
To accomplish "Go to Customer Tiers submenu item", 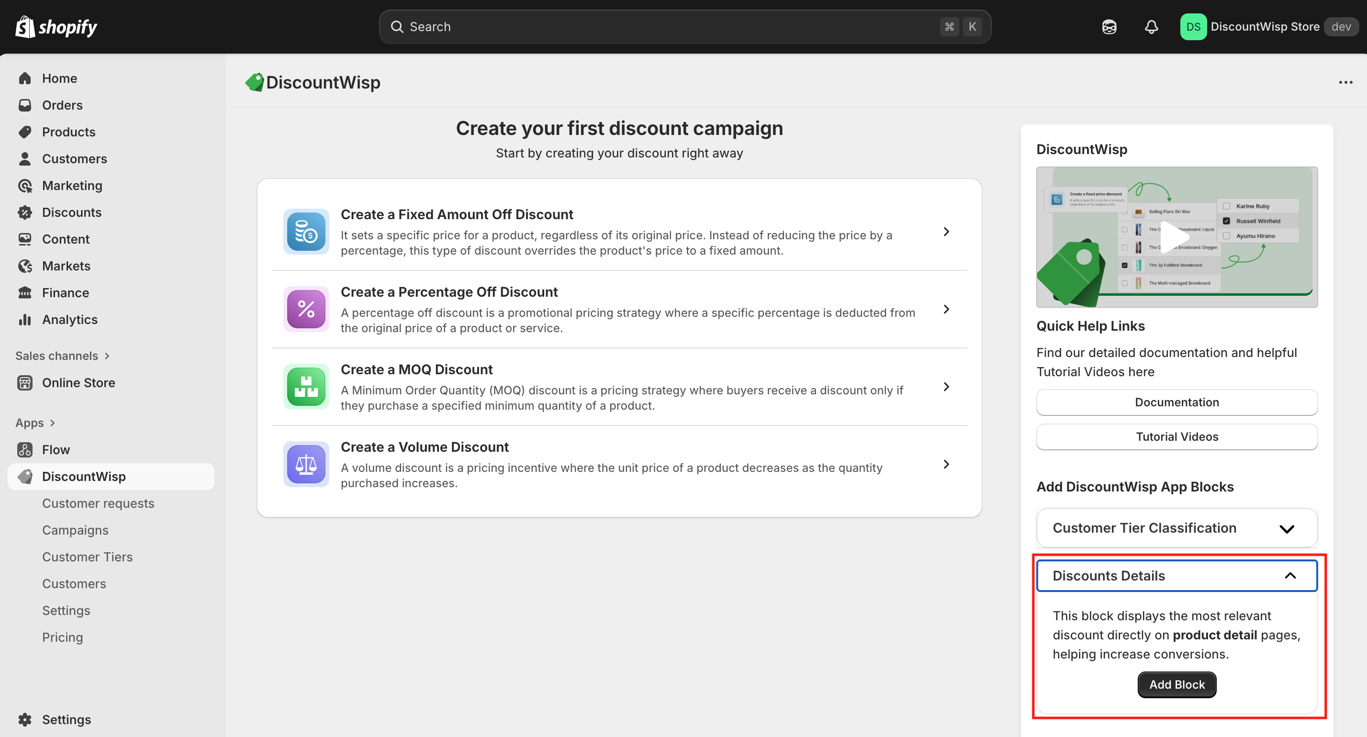I will (88, 557).
